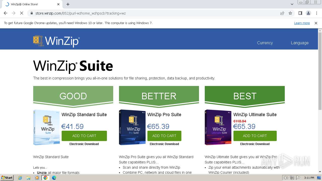
Task: Select the WinZip Ultimate Suite title
Action: point(255,115)
